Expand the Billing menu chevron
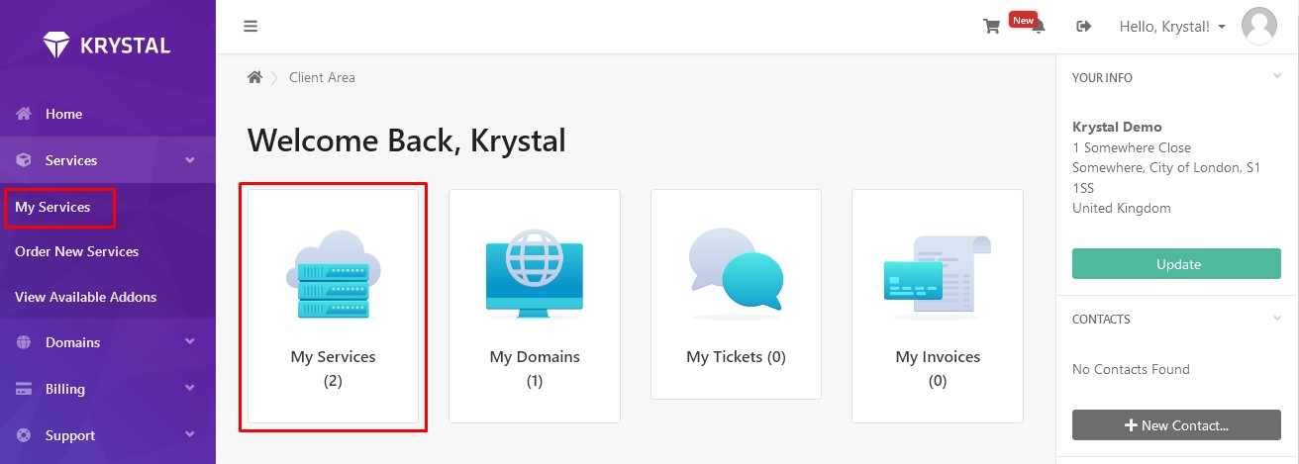 coord(190,389)
